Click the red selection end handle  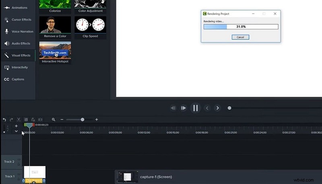click(33, 125)
